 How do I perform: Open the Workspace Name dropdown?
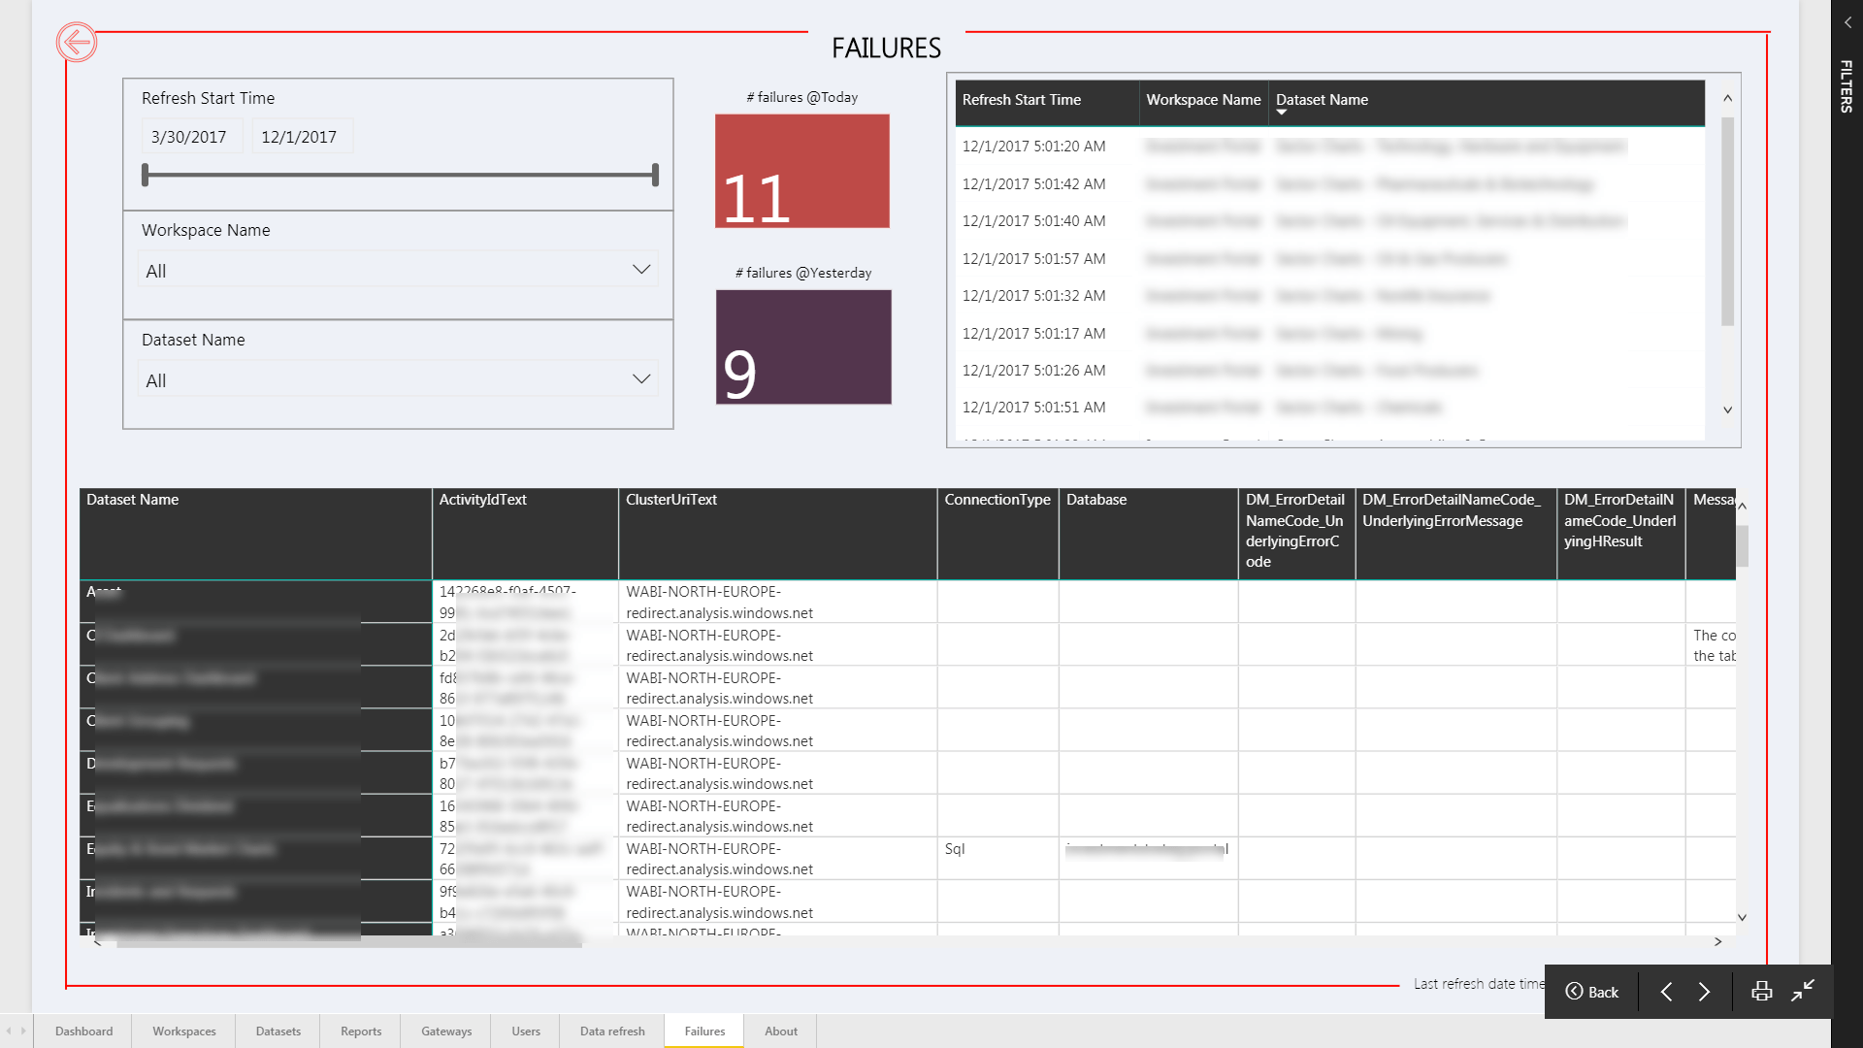pyautogui.click(x=398, y=270)
